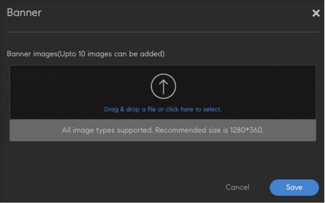Click the upward arrow inside the circle

tap(163, 87)
